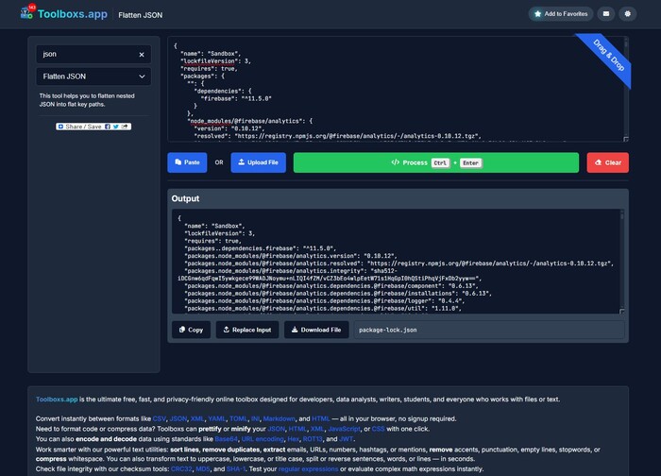Open the CRC32 checksum link
The image size is (661, 476).
point(181,468)
